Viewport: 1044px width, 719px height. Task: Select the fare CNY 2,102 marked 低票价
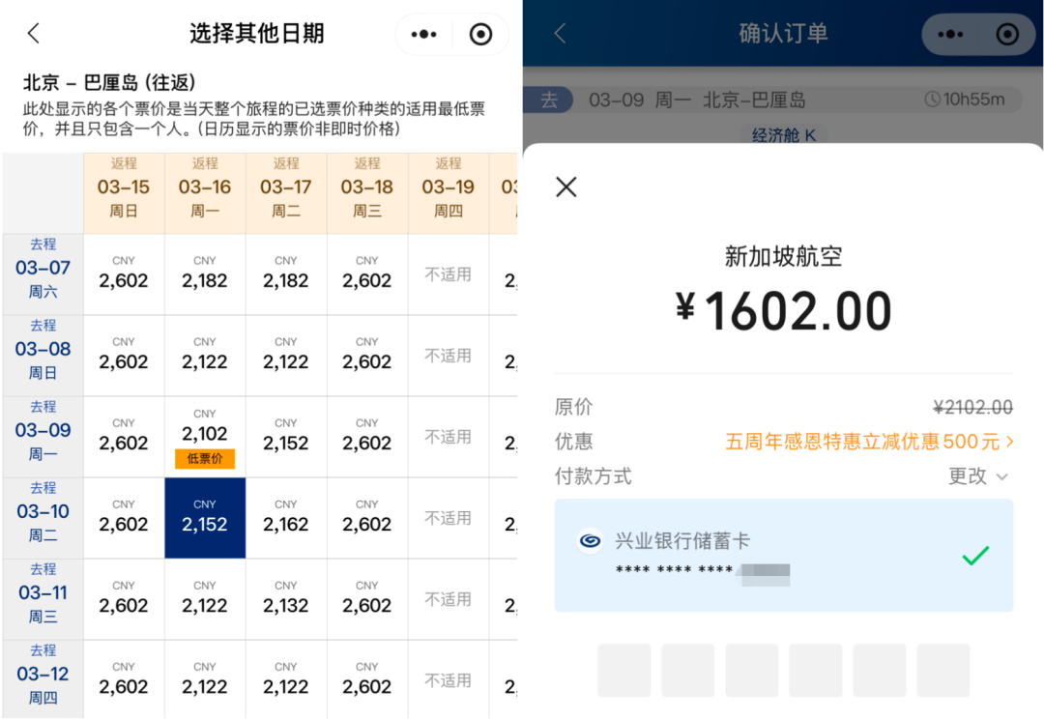click(205, 437)
